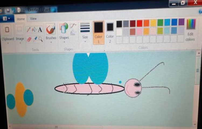Select the Magnifier tool

(41, 39)
